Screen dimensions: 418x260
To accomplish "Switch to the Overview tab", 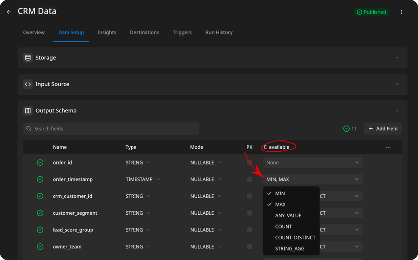I will click(x=34, y=32).
